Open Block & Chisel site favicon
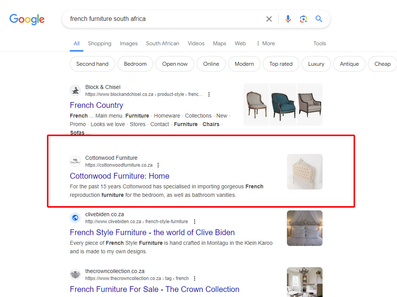Image resolution: width=397 pixels, height=297 pixels. tap(75, 91)
